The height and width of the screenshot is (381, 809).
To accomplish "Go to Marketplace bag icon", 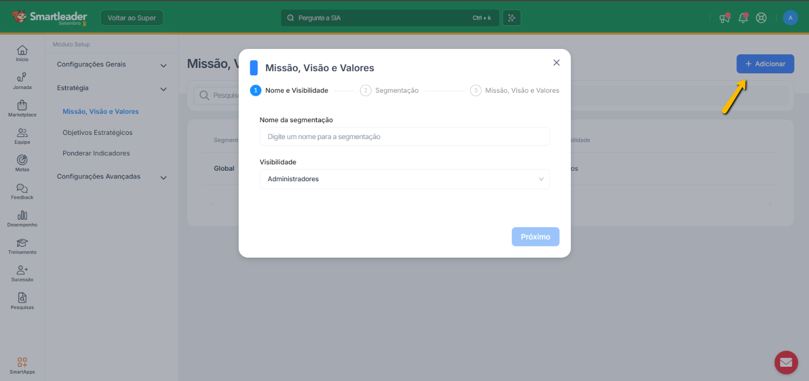I will (x=22, y=105).
